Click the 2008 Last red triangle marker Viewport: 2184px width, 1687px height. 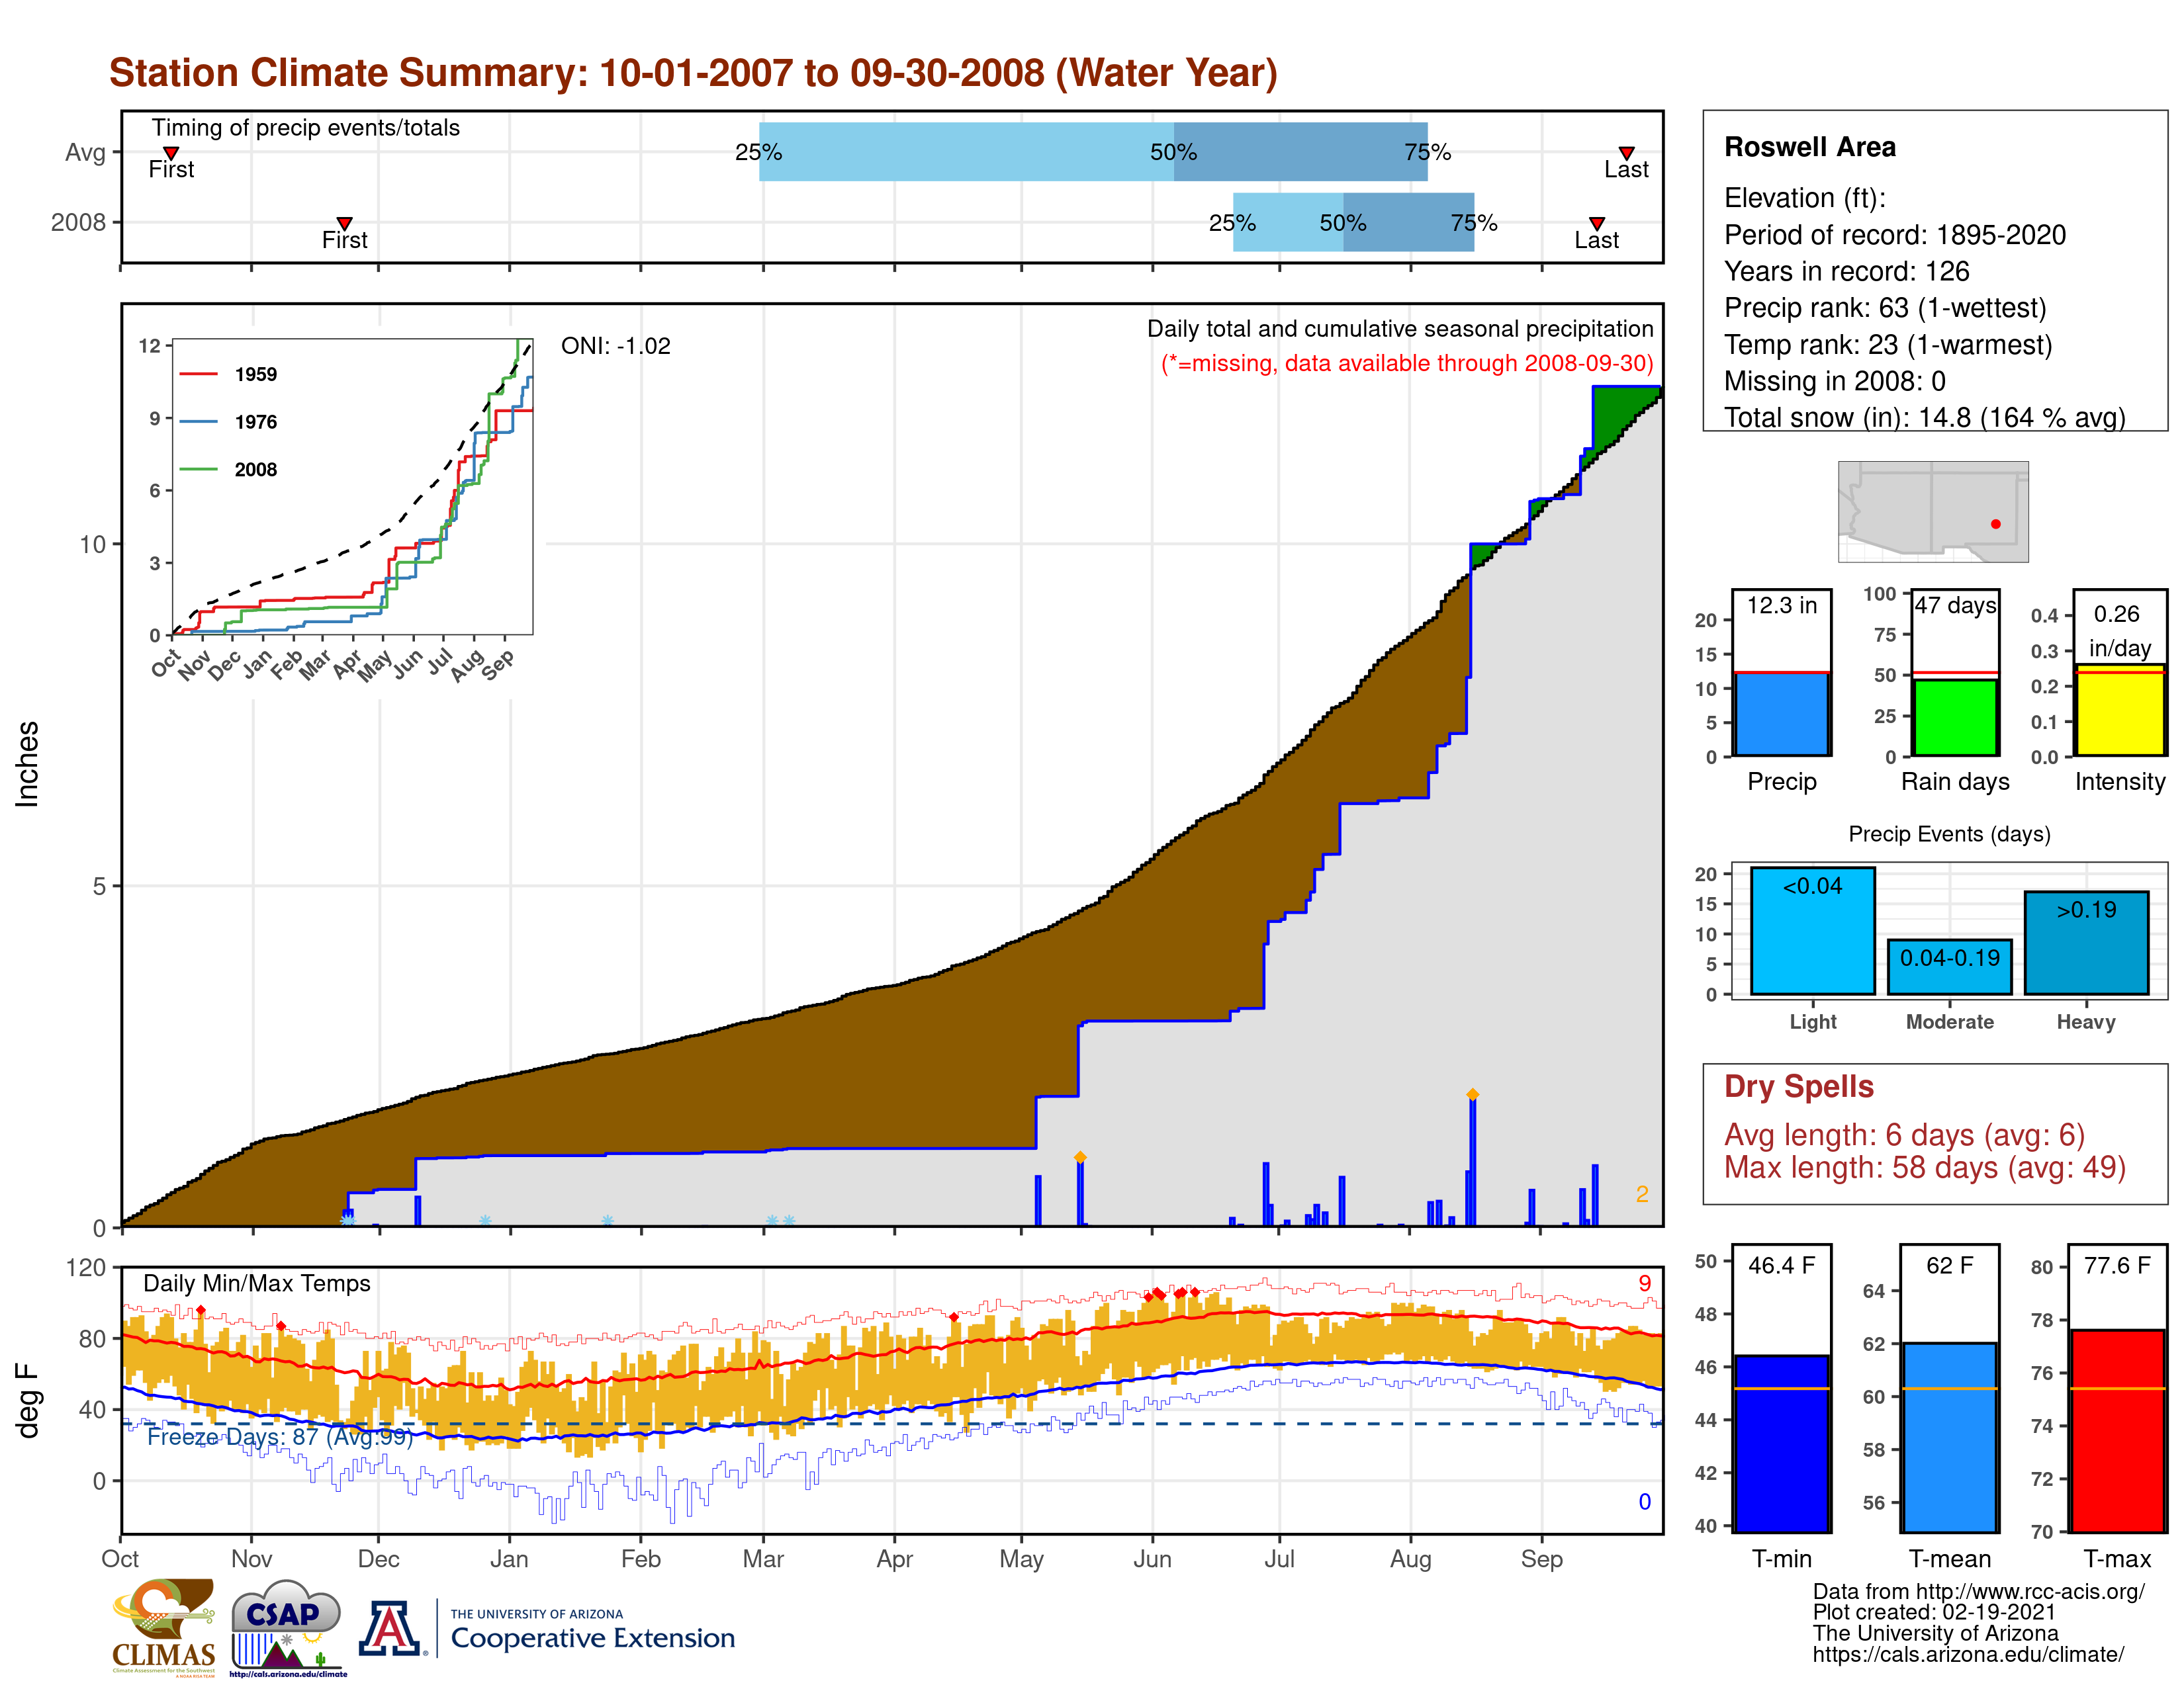[x=1597, y=223]
